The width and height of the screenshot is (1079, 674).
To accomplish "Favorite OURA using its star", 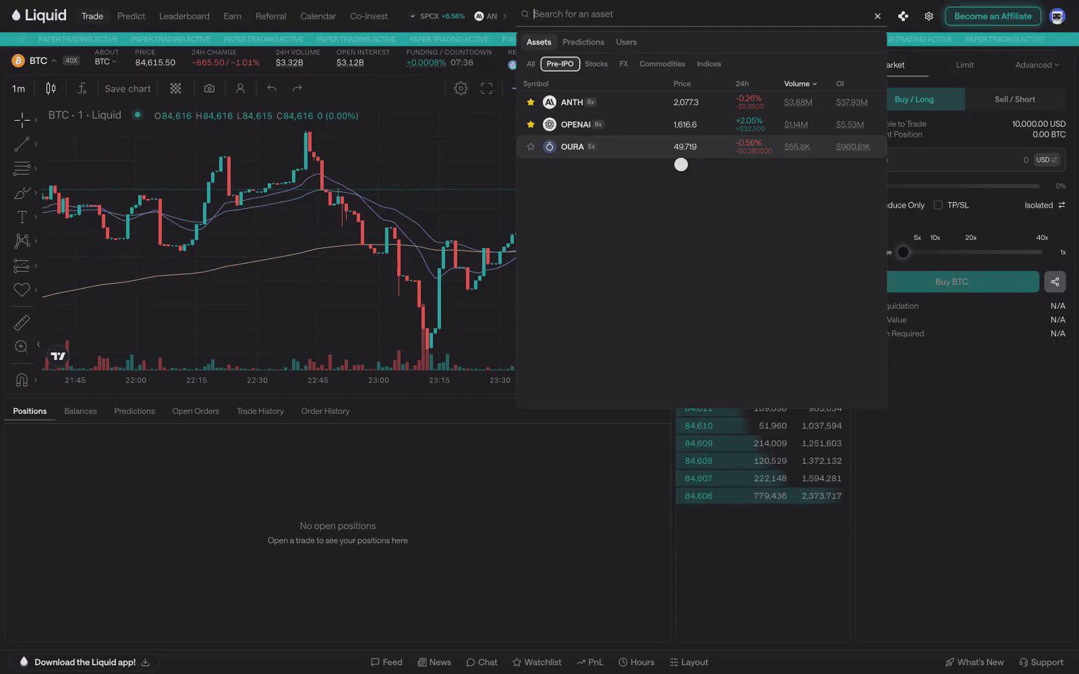I will click(x=531, y=147).
